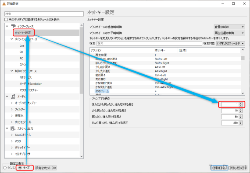Viewport: 250px width, 173px height.
Task: Click the hotkey list scroll-up arrow
Action: [243, 50]
